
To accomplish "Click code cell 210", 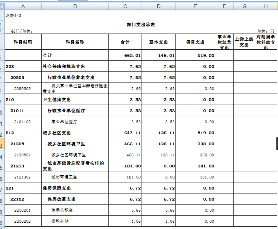I will tap(23, 99).
